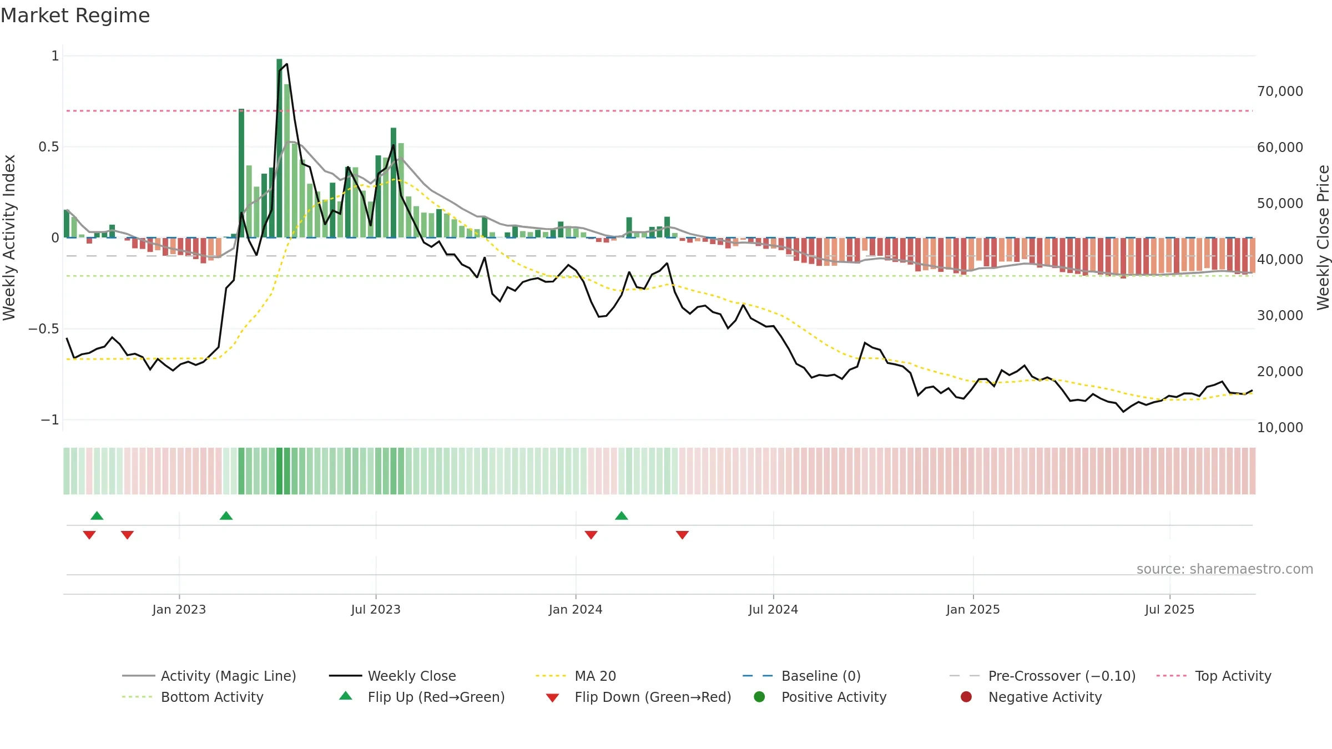Viewport: 1332px width, 749px height.
Task: Click the 10,000 price axis tick
Action: pyautogui.click(x=1280, y=427)
